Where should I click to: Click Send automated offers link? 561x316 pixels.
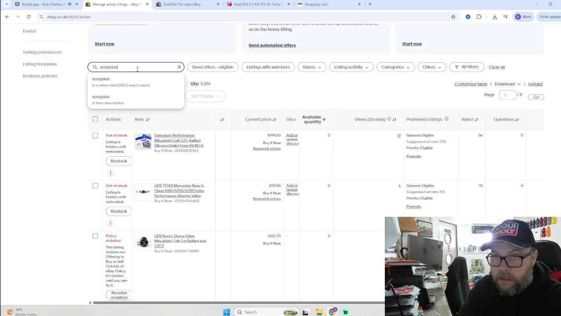pos(272,45)
